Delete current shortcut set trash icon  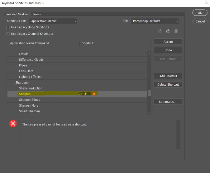[176, 31]
